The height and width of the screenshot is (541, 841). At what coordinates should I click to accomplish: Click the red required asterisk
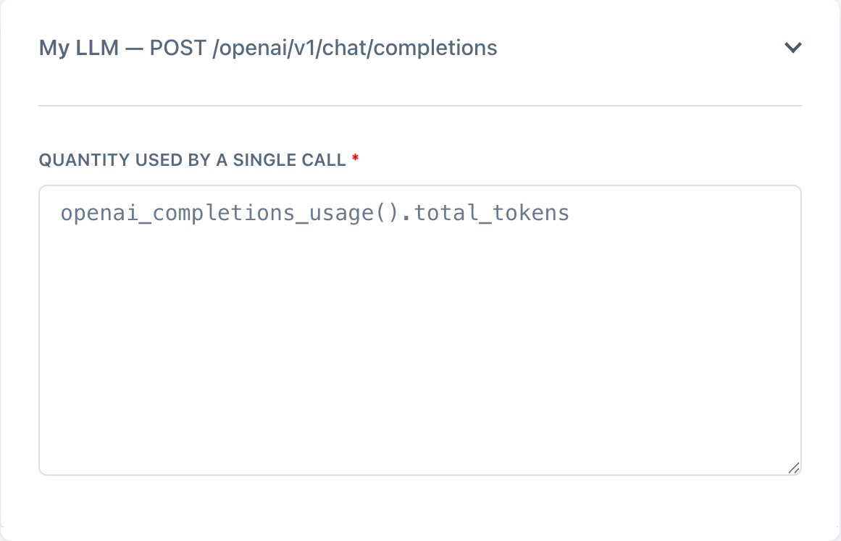pyautogui.click(x=355, y=159)
